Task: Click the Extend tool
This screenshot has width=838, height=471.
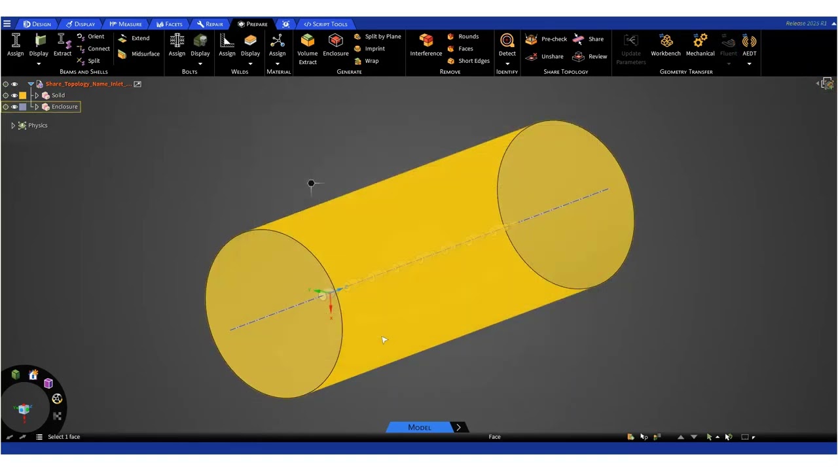Action: pos(134,39)
